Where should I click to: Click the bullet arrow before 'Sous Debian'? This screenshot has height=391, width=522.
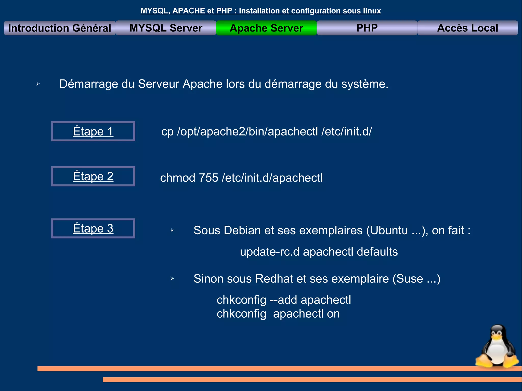click(x=172, y=230)
